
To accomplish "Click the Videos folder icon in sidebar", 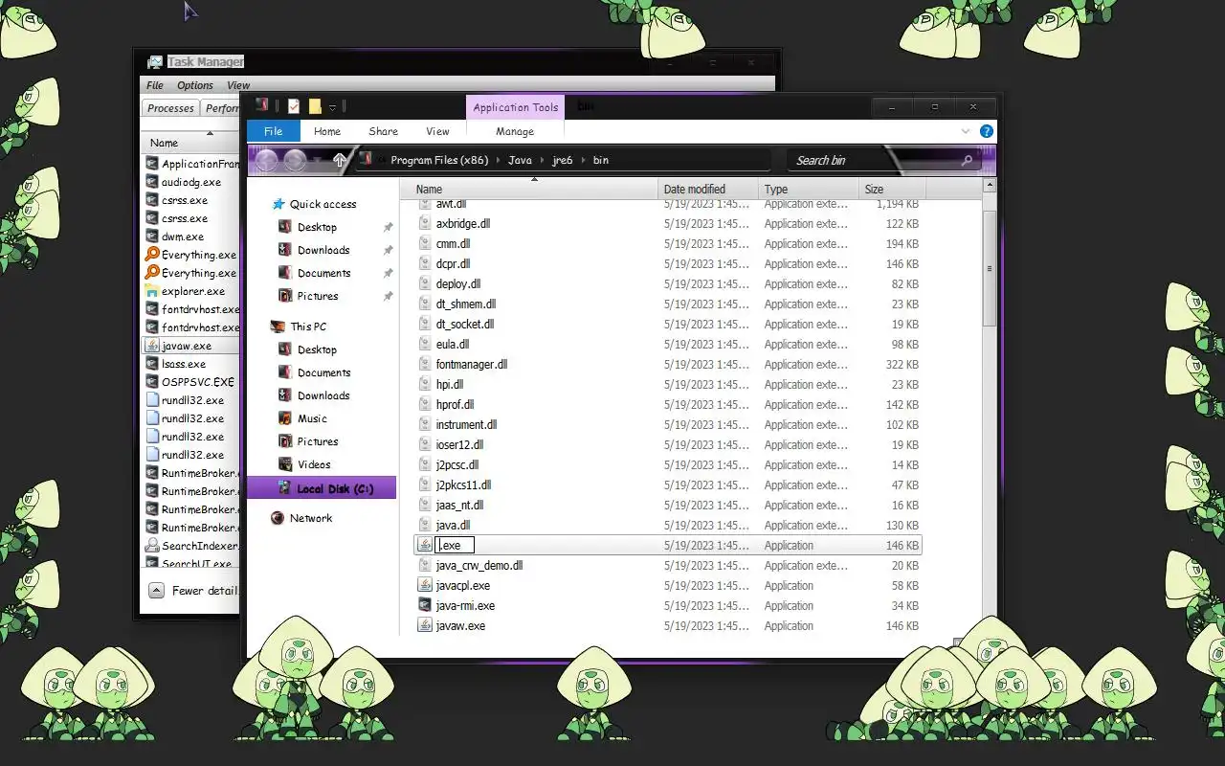I will coord(285,464).
